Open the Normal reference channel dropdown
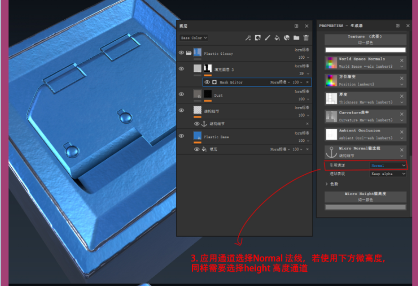The image size is (418, 286). coord(388,165)
